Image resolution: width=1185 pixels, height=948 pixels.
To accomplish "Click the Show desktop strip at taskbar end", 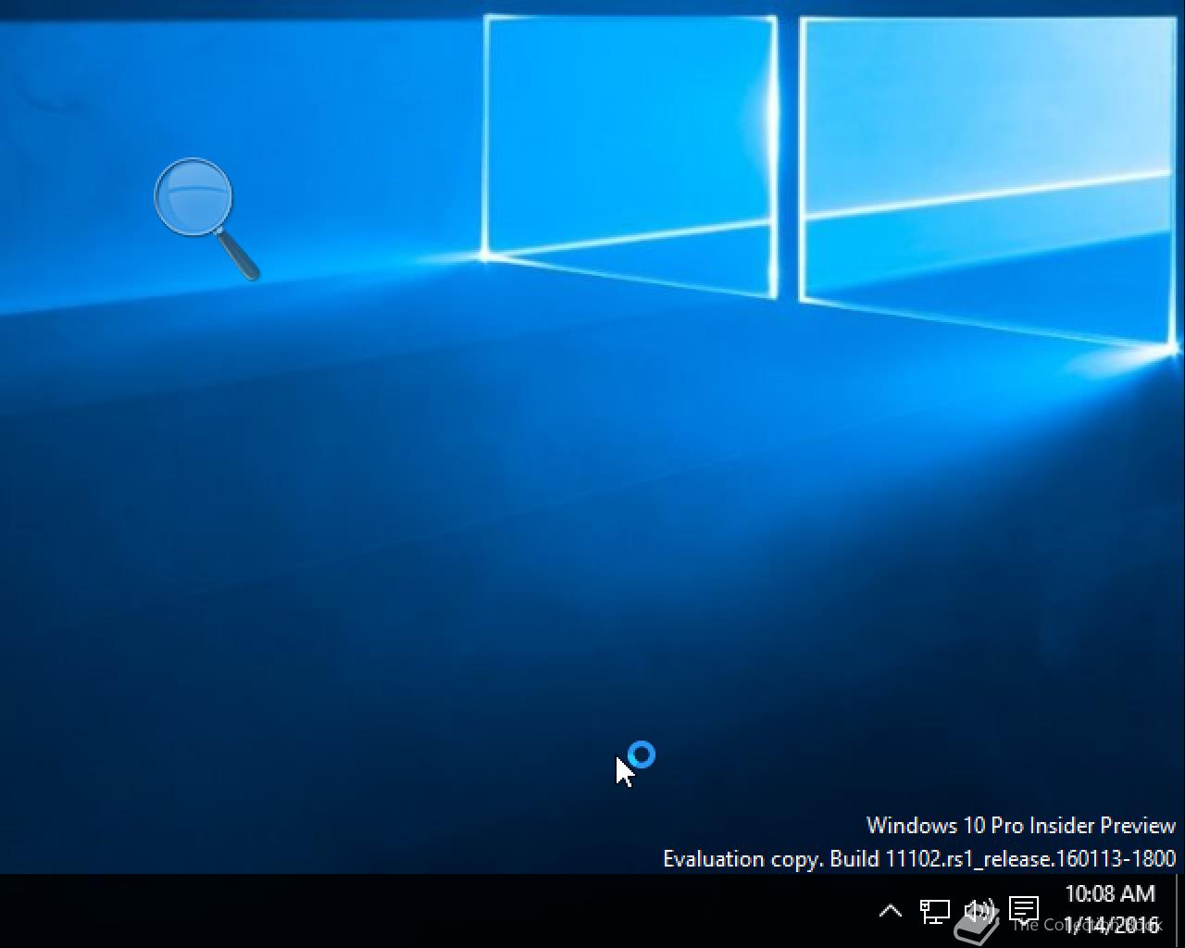I will tap(1179, 911).
